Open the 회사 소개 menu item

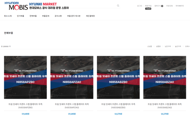click(8, 16)
